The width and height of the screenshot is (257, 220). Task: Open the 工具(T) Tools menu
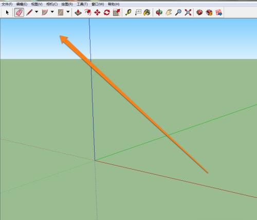click(82, 4)
